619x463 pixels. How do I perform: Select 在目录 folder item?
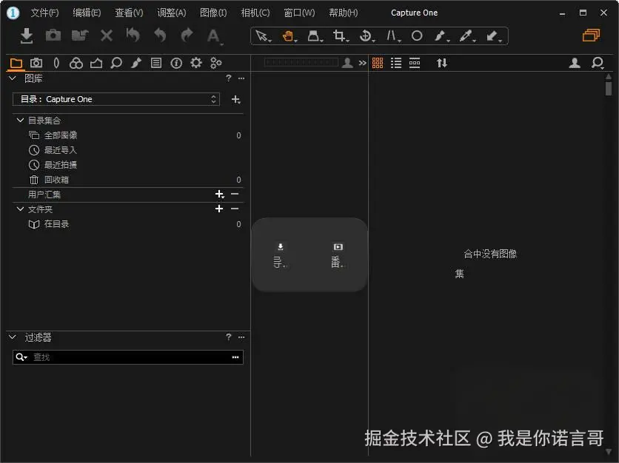(128, 224)
